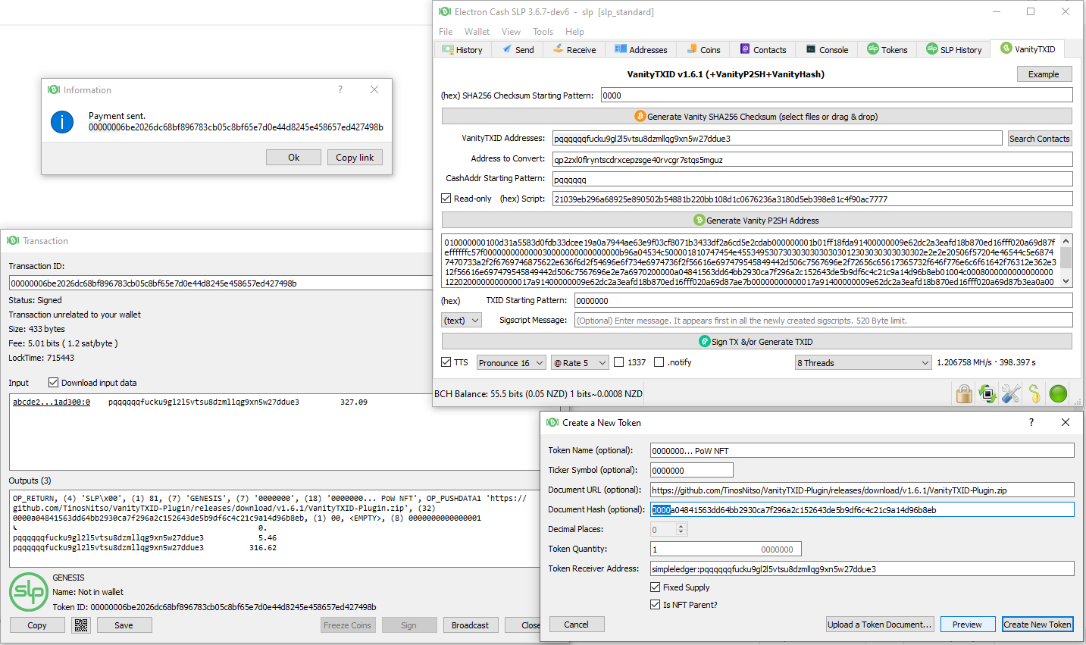The width and height of the screenshot is (1086, 645).
Task: Show QR code in Transaction window
Action: pyautogui.click(x=82, y=625)
